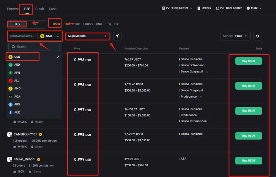Click the 597.09 USDT available amount
The width and height of the screenshot is (276, 177).
click(132, 159)
